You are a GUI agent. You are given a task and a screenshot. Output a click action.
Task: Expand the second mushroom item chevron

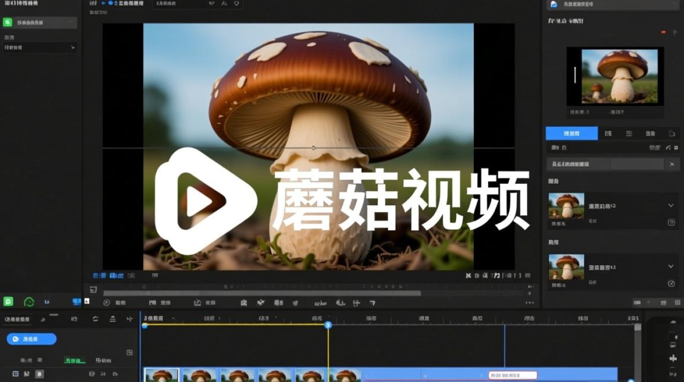(671, 266)
